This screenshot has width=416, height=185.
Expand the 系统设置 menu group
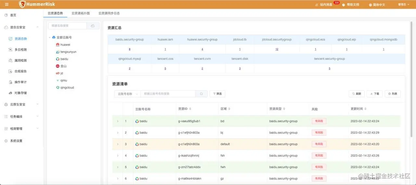coord(21,141)
